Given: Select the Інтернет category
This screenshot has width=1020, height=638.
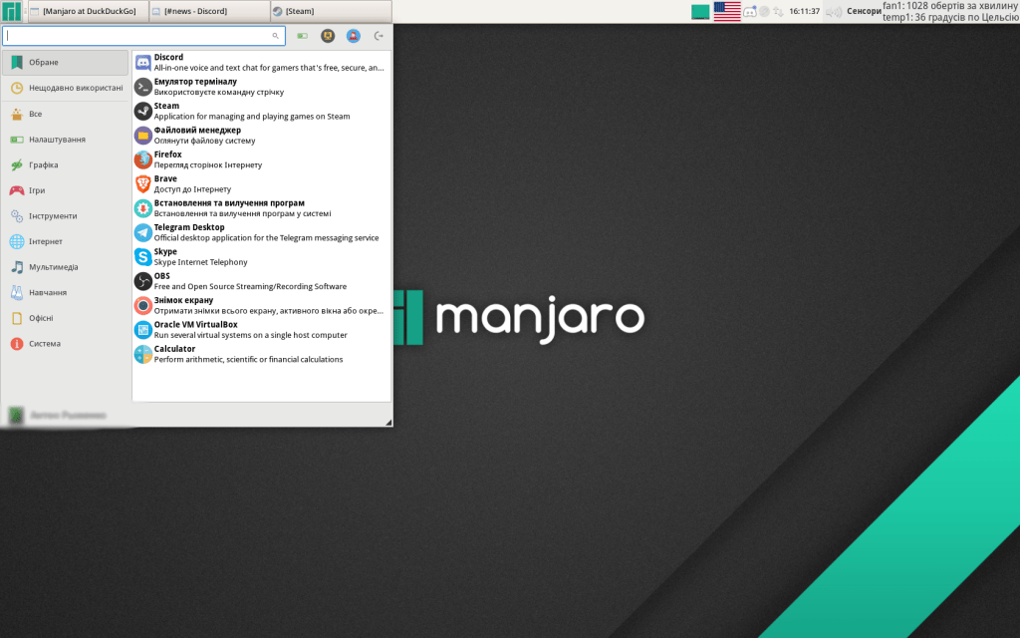Looking at the screenshot, I should [x=65, y=241].
